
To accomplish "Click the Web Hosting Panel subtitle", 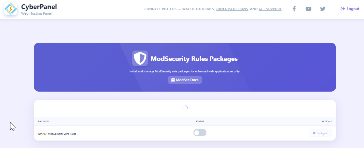I will coord(36,13).
